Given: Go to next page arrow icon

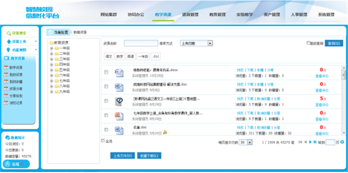Looking at the screenshot, I should coord(310,142).
